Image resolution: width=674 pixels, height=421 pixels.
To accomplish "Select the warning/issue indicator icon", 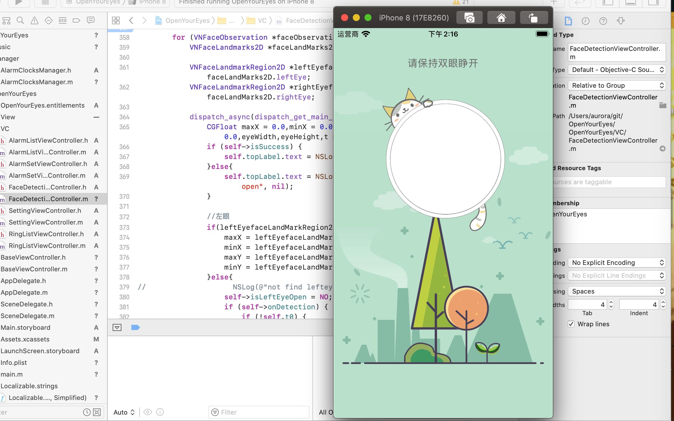I will pos(34,20).
